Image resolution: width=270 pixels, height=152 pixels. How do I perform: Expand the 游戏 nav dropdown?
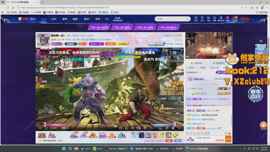coord(87,19)
